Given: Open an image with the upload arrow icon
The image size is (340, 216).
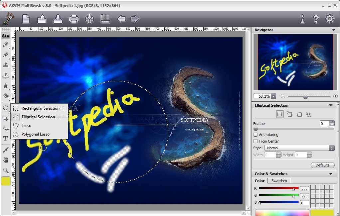Looking at the screenshot, I should [42, 19].
